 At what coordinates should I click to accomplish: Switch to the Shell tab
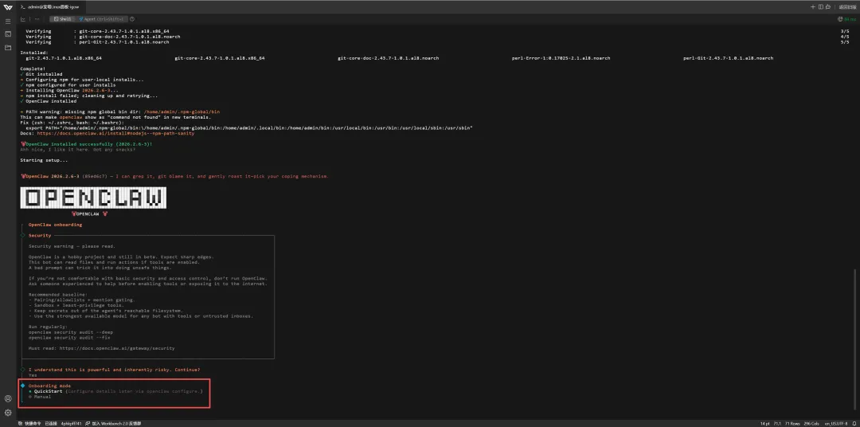coord(63,19)
